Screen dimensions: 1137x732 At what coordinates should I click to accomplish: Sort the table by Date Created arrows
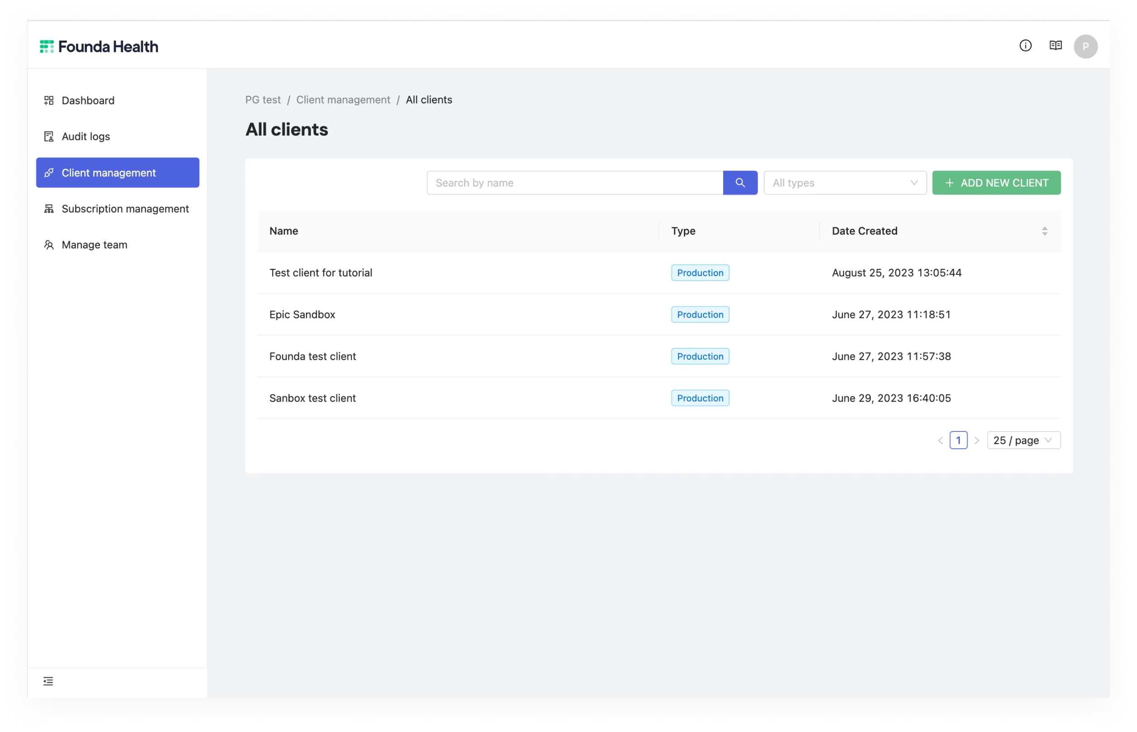coord(1044,231)
